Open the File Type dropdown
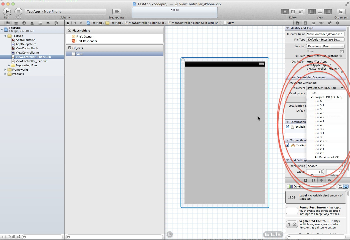This screenshot has width=350, height=240. (325, 40)
